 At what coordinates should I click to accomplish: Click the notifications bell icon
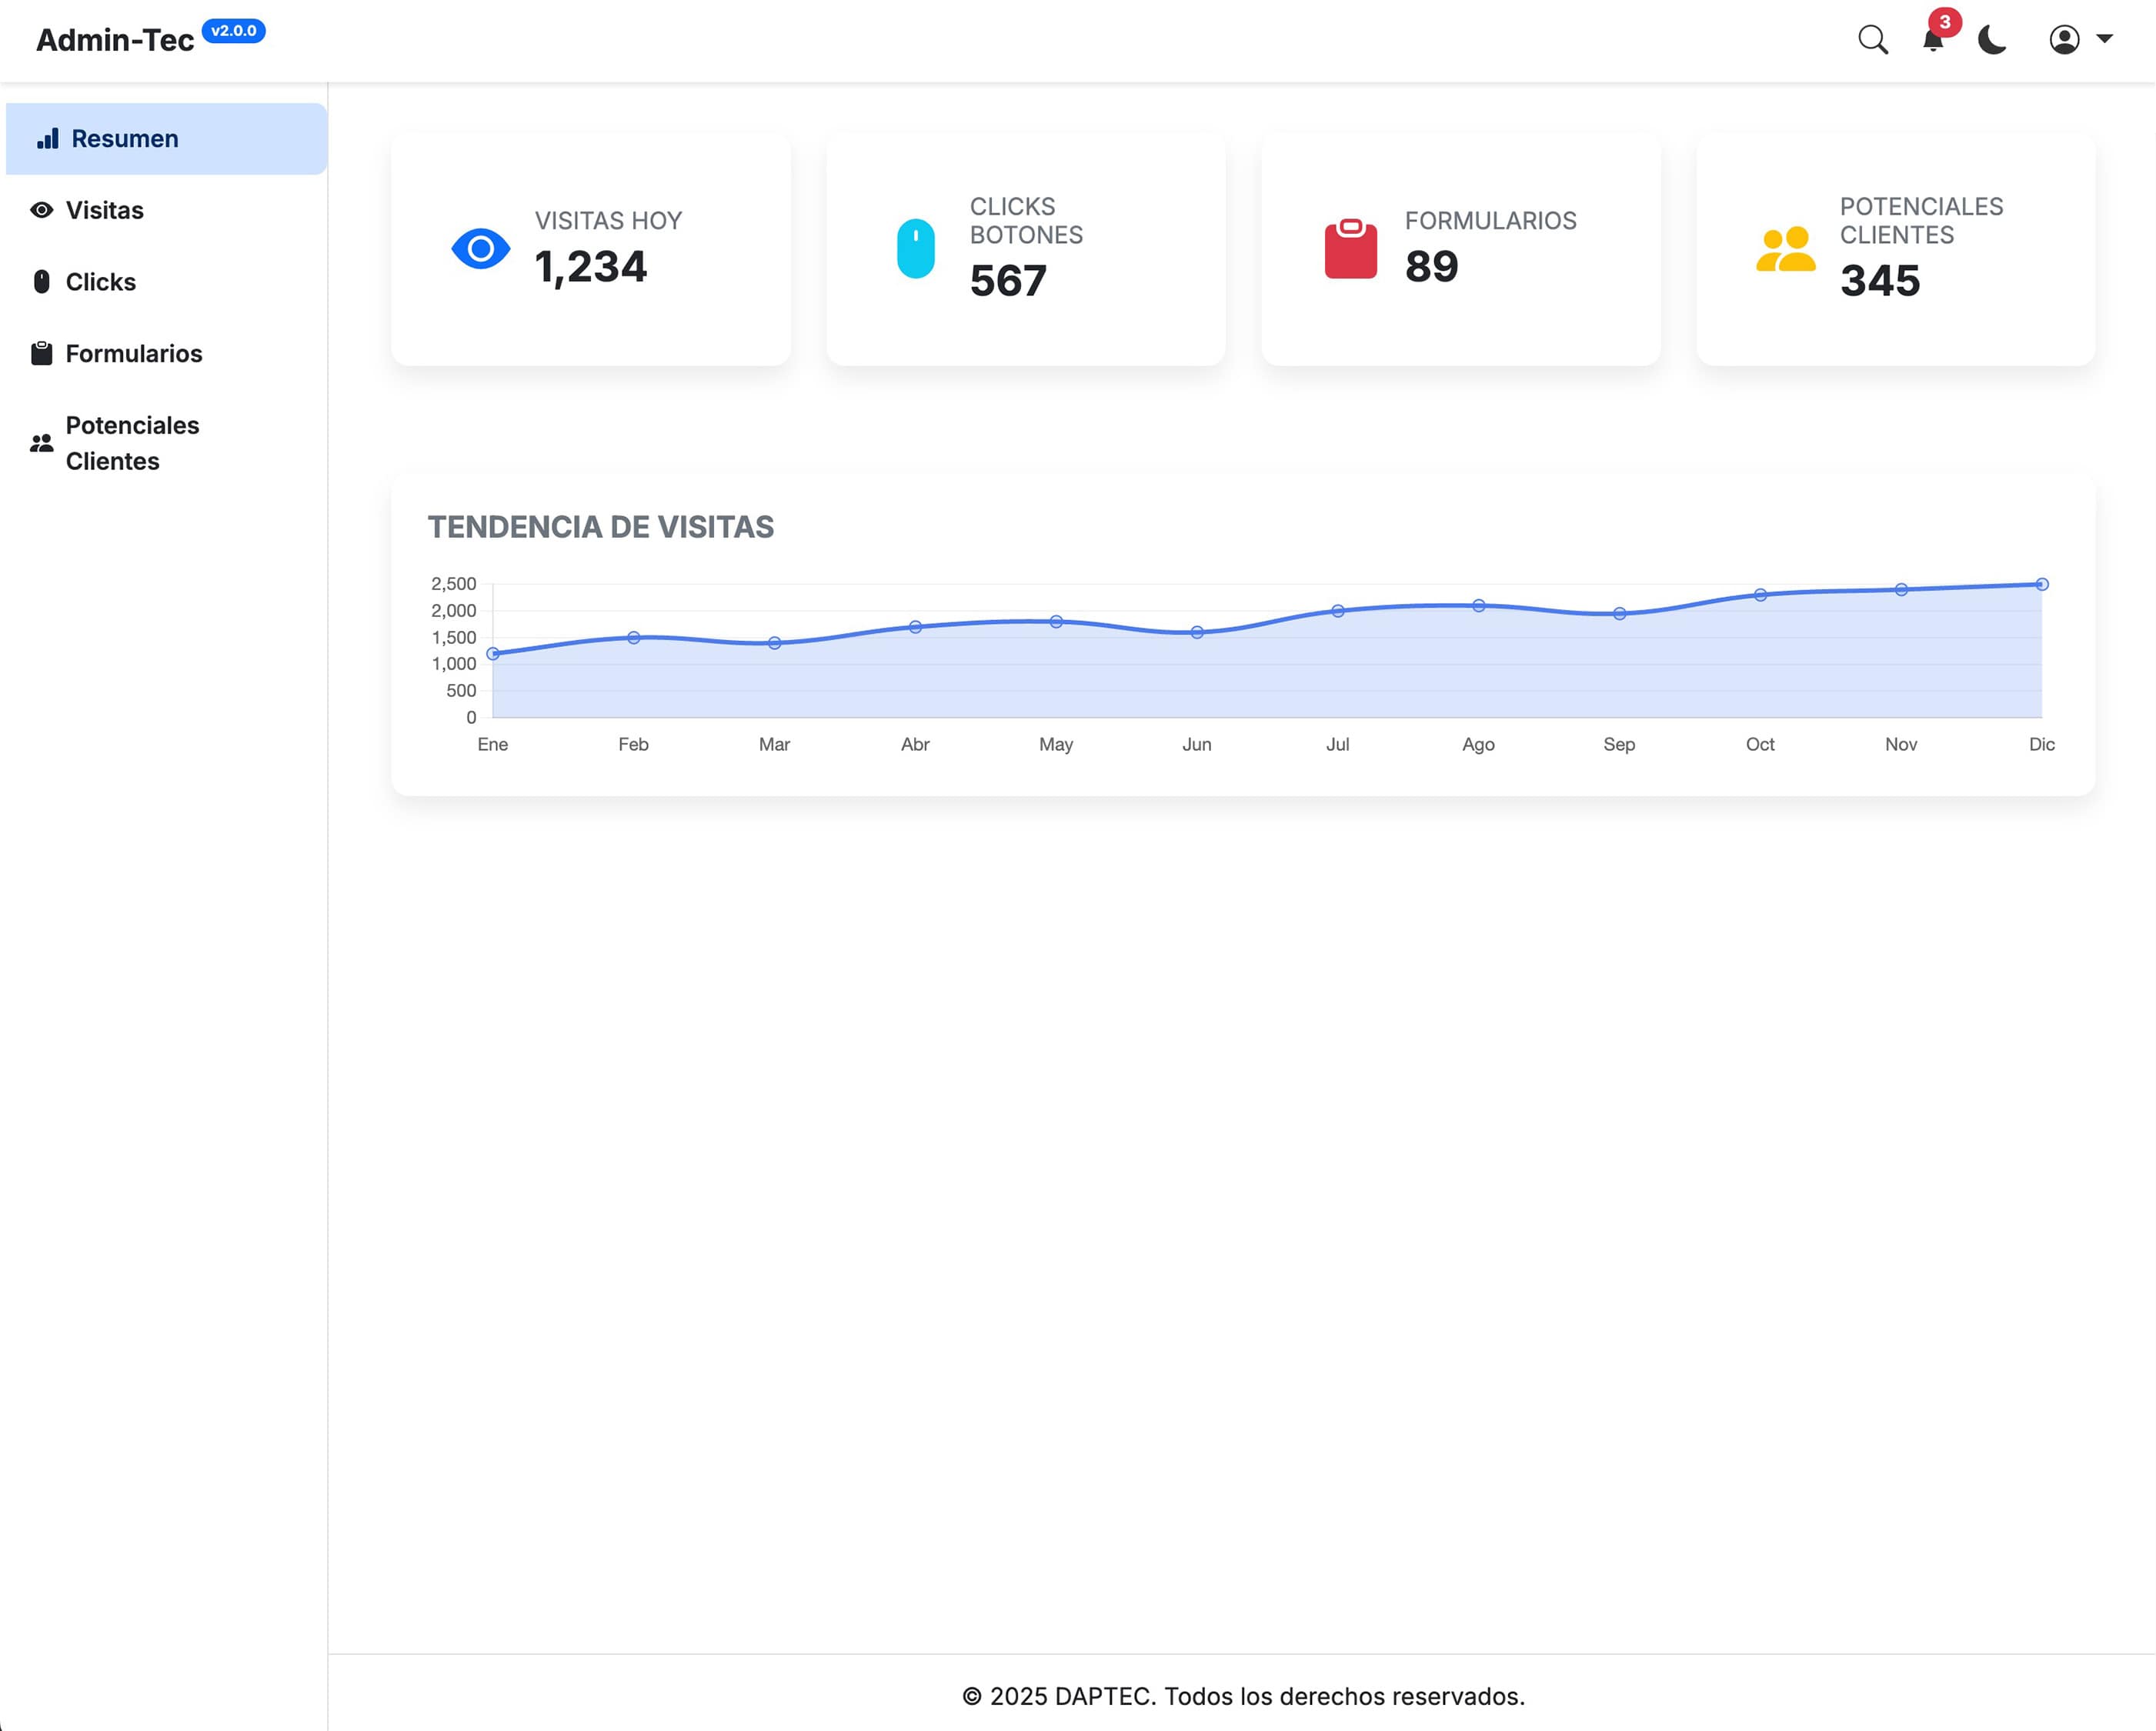[1932, 41]
